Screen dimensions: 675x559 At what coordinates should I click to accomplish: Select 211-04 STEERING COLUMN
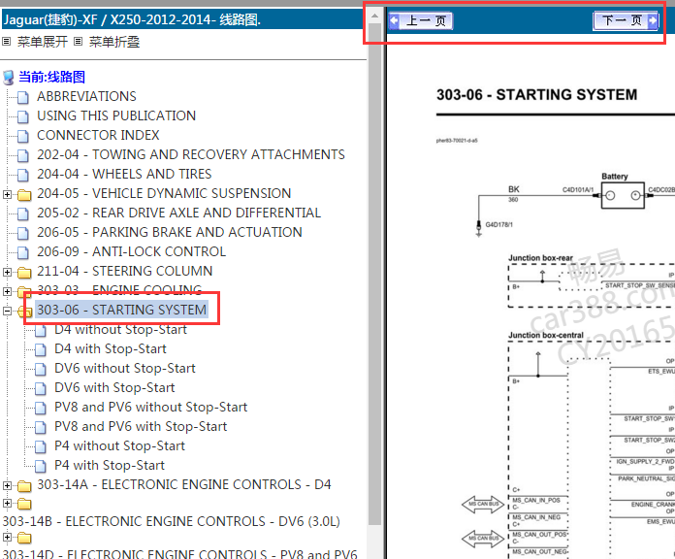(125, 271)
